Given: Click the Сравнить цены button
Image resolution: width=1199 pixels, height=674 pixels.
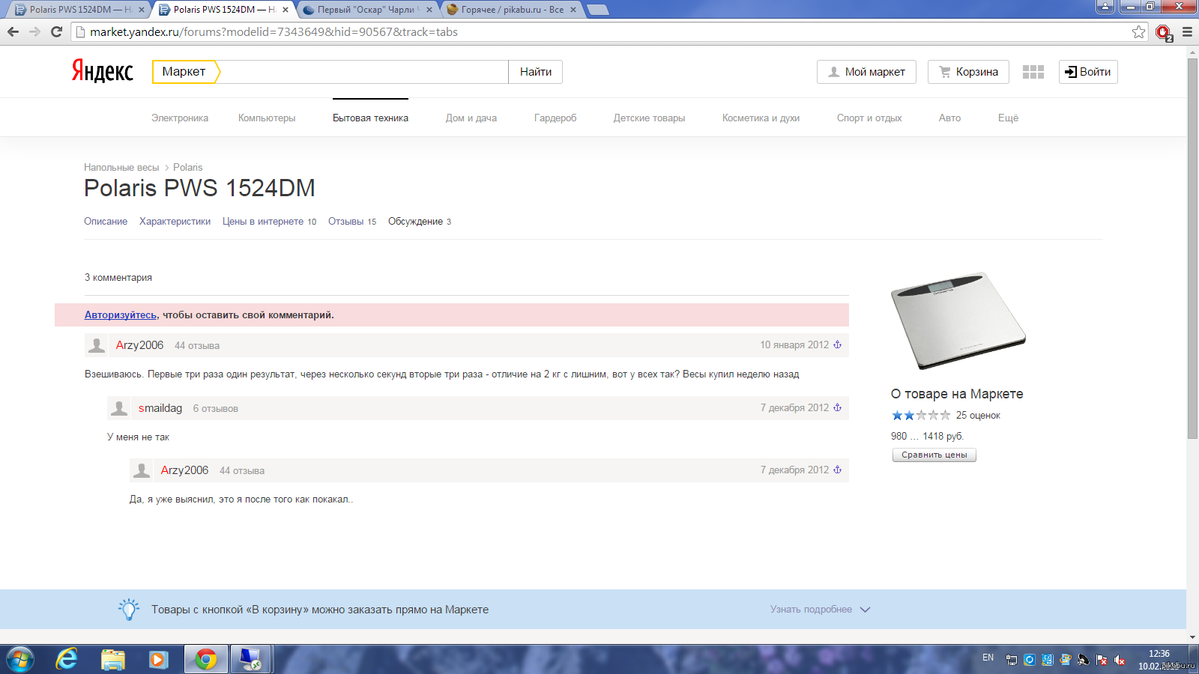Looking at the screenshot, I should point(934,455).
